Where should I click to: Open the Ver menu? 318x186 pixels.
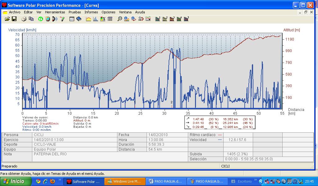pos(39,12)
